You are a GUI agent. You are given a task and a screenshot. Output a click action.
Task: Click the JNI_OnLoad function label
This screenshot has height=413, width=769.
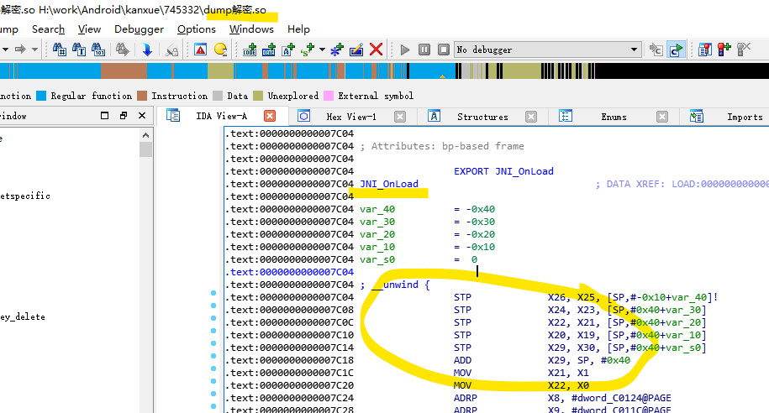click(389, 184)
